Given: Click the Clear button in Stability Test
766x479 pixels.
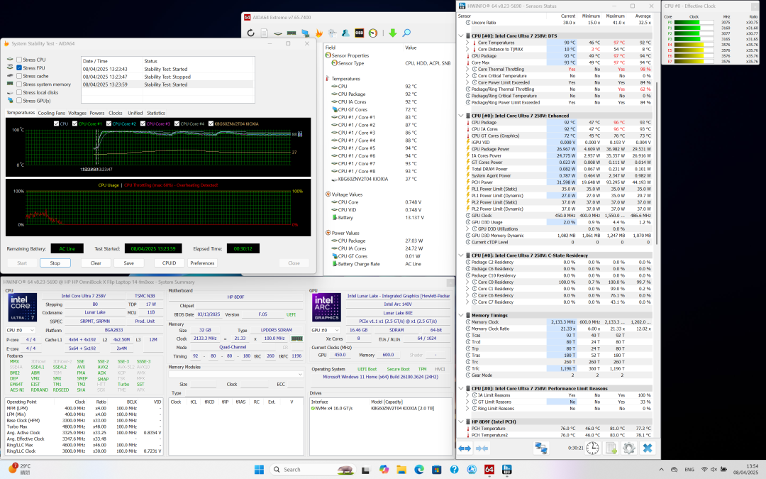Looking at the screenshot, I should point(96,263).
